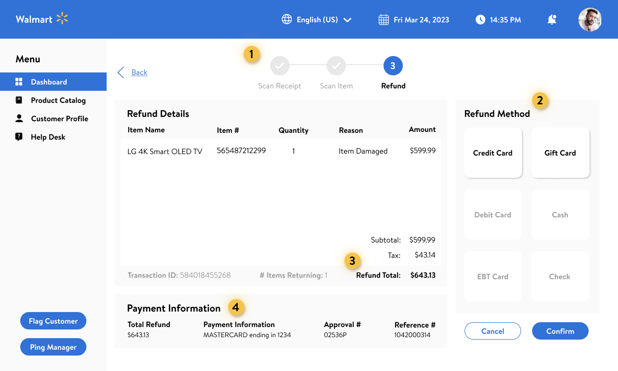The height and width of the screenshot is (371, 618).
Task: Click the Quantity column header
Action: (293, 130)
